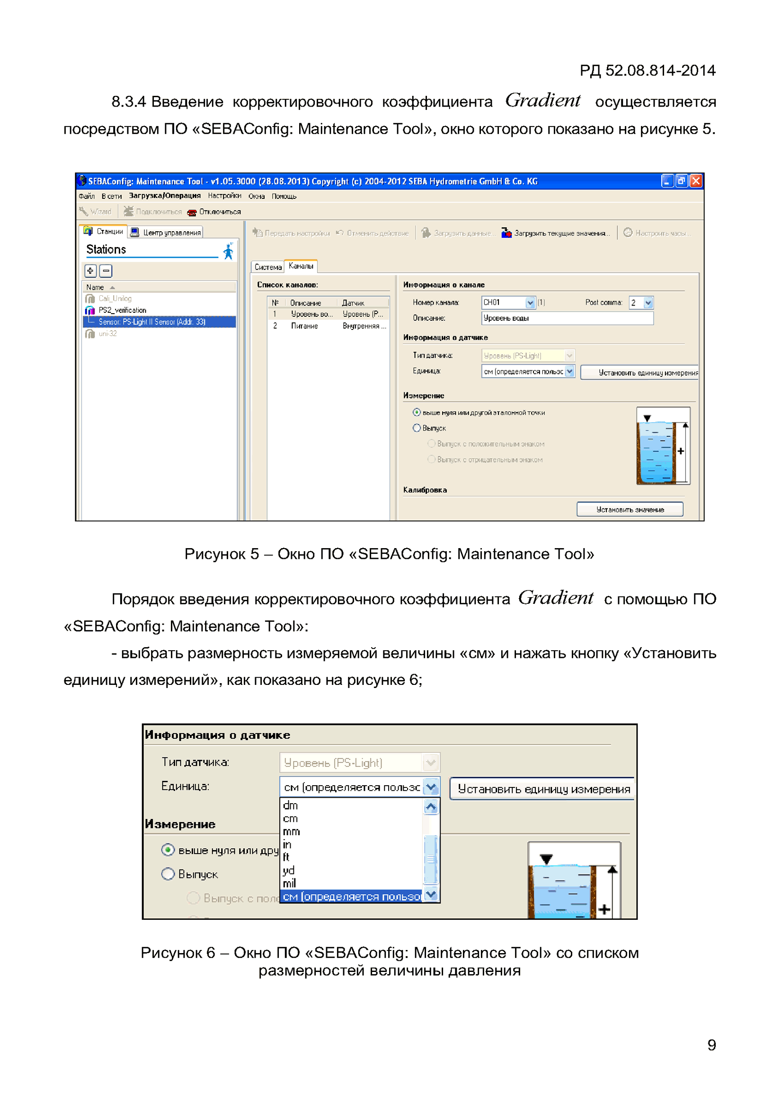The image size is (781, 1116).
Task: Open the Номер канала CH01 dropdown
Action: coord(530,303)
